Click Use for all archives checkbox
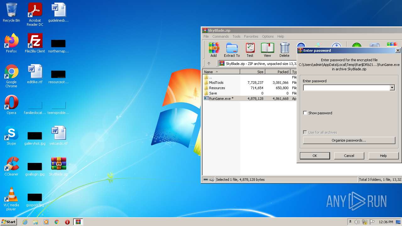The width and height of the screenshot is (402, 226). tap(305, 132)
